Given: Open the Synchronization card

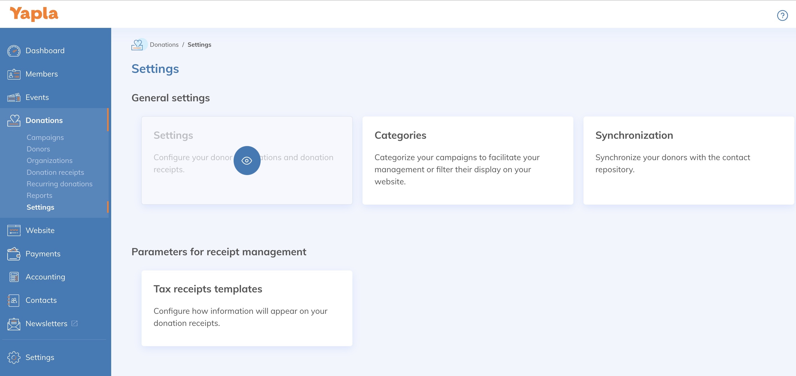Looking at the screenshot, I should (x=688, y=160).
